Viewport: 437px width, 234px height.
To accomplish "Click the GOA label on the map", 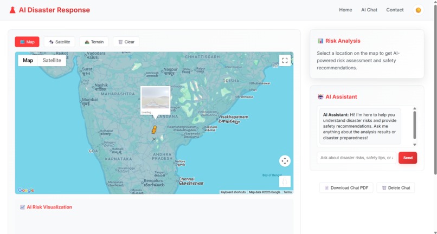I will point(93,151).
